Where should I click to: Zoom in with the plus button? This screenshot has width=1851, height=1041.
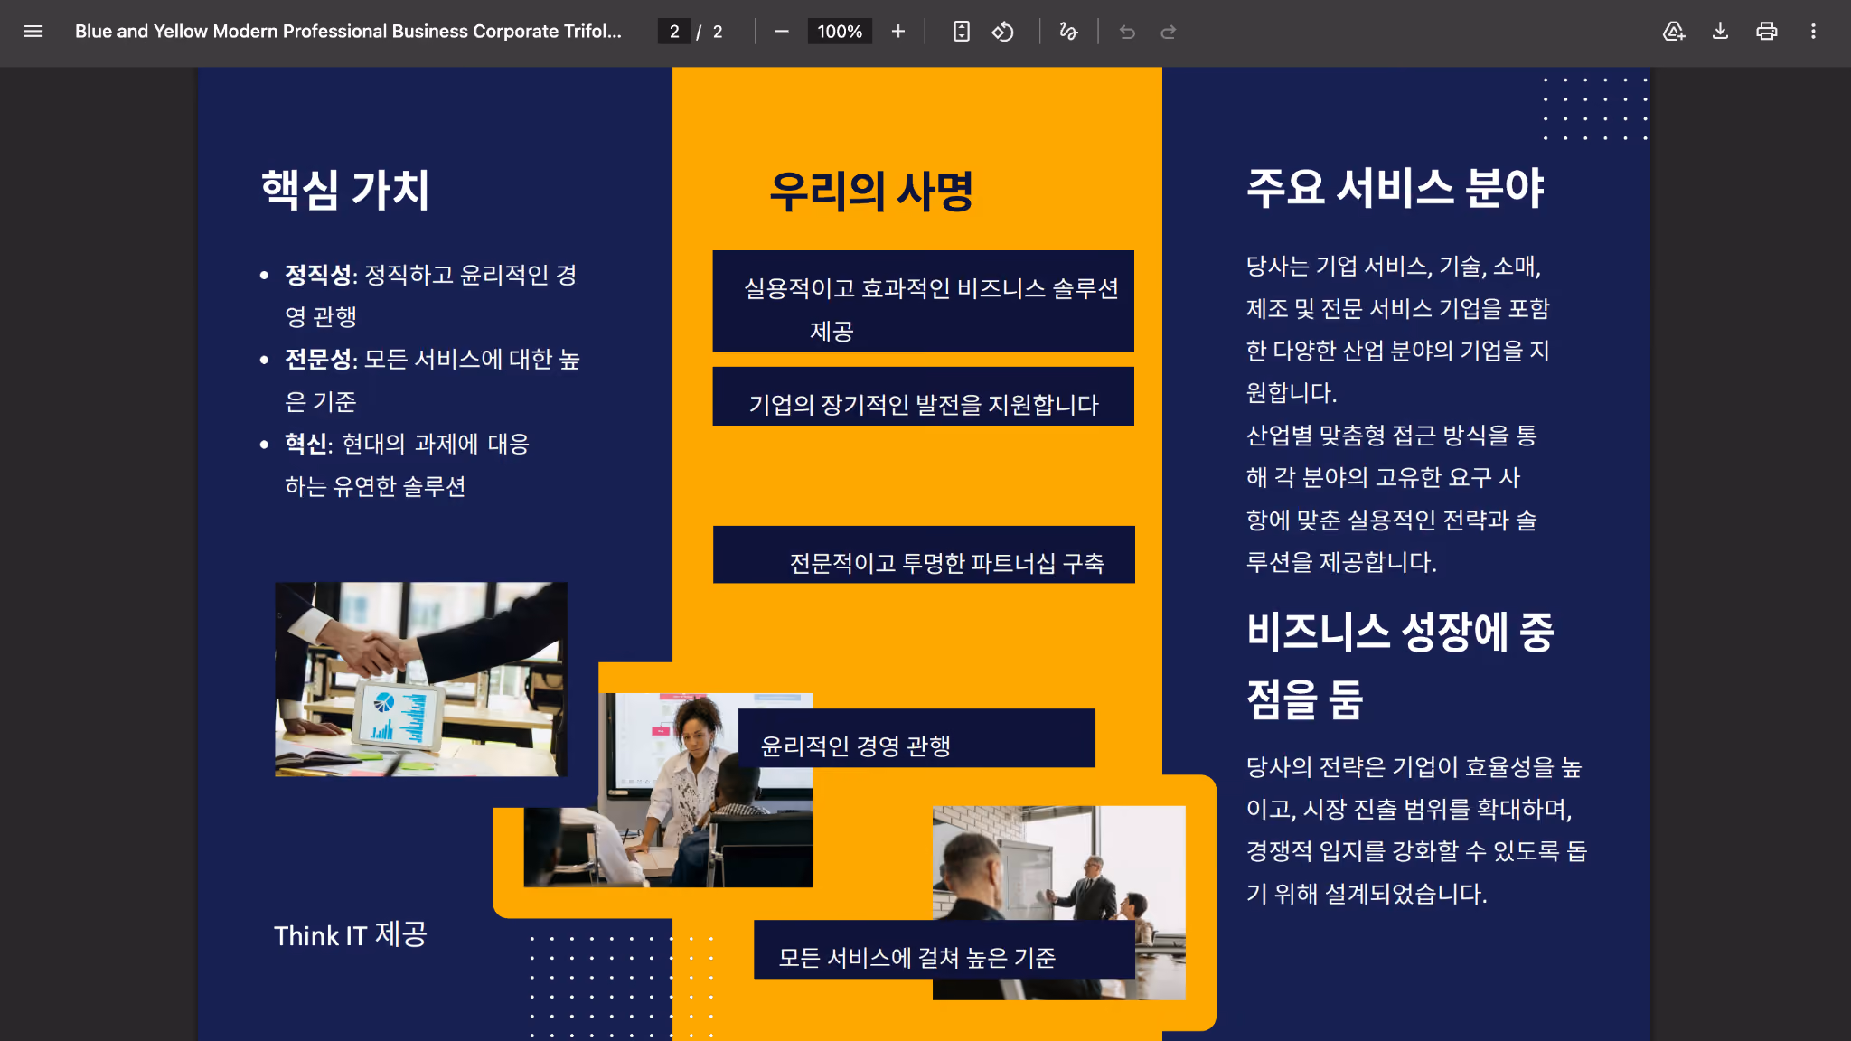pyautogui.click(x=897, y=32)
